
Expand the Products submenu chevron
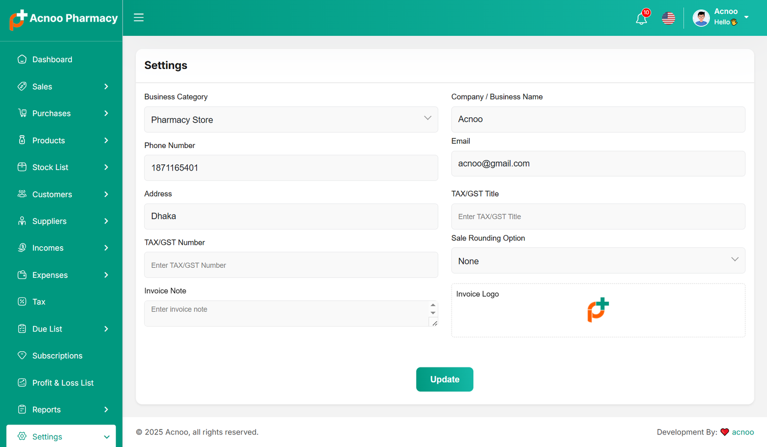click(106, 140)
